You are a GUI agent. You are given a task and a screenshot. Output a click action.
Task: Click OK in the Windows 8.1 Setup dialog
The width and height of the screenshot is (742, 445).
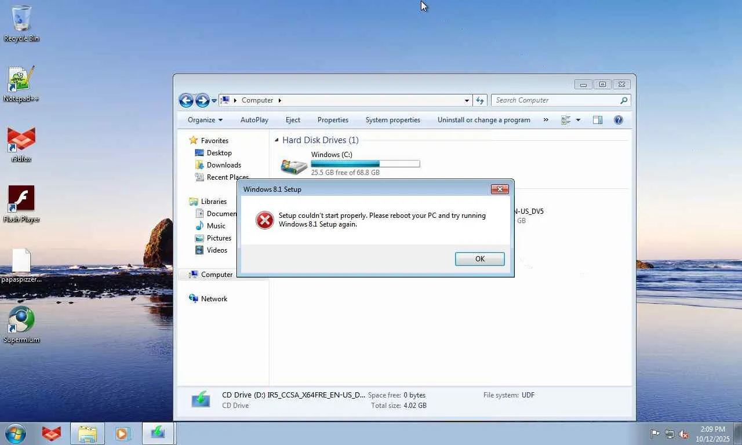click(x=480, y=259)
